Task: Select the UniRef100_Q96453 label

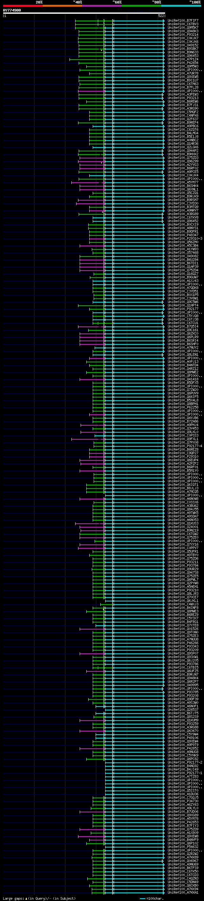Action: [183, 56]
